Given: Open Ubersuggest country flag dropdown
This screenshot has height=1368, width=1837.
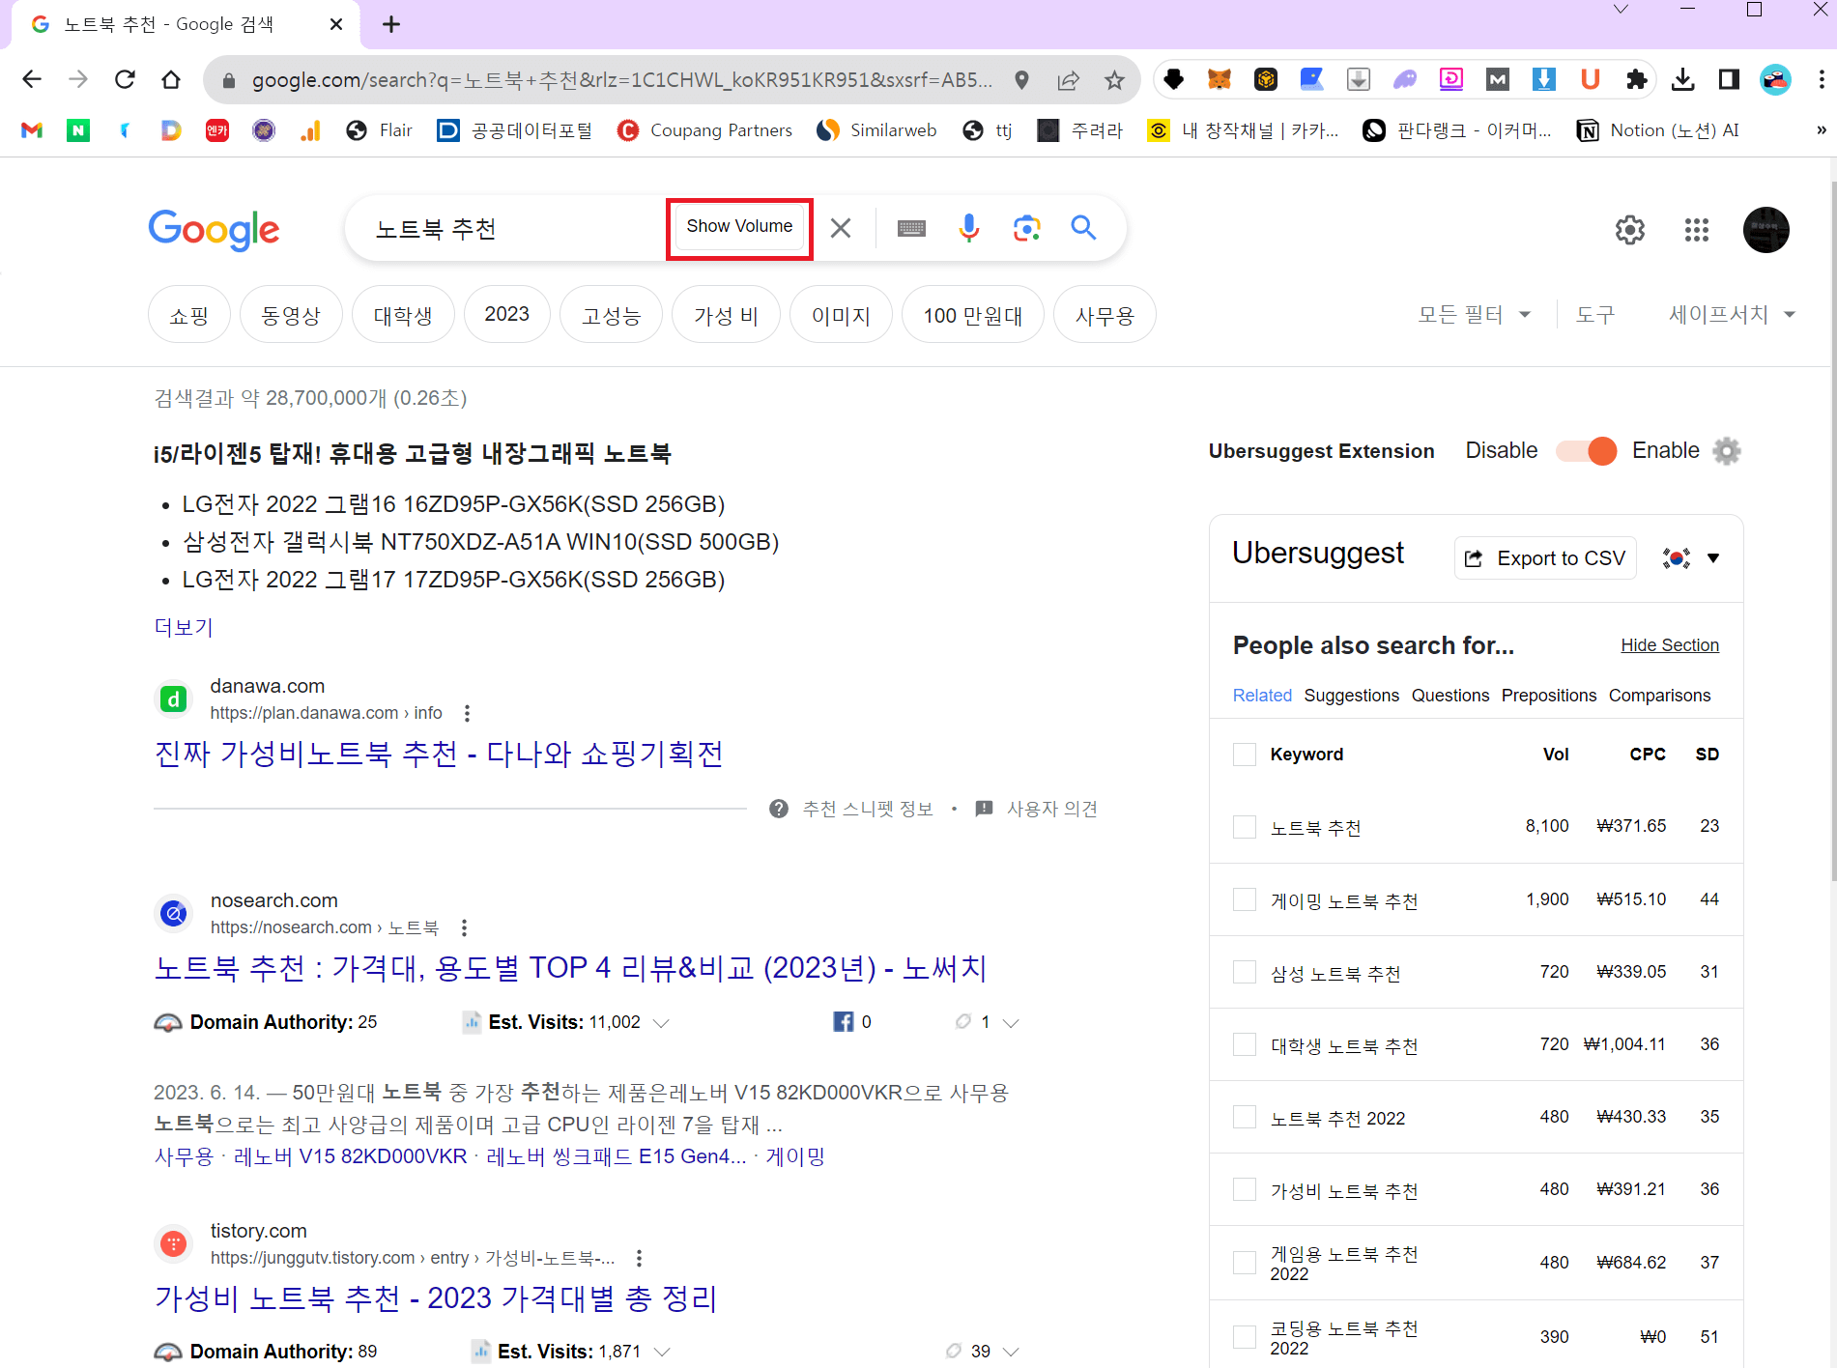Looking at the screenshot, I should click(x=1691, y=558).
